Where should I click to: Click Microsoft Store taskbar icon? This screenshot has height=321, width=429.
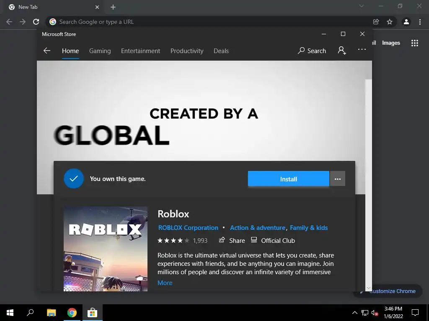[93, 313]
